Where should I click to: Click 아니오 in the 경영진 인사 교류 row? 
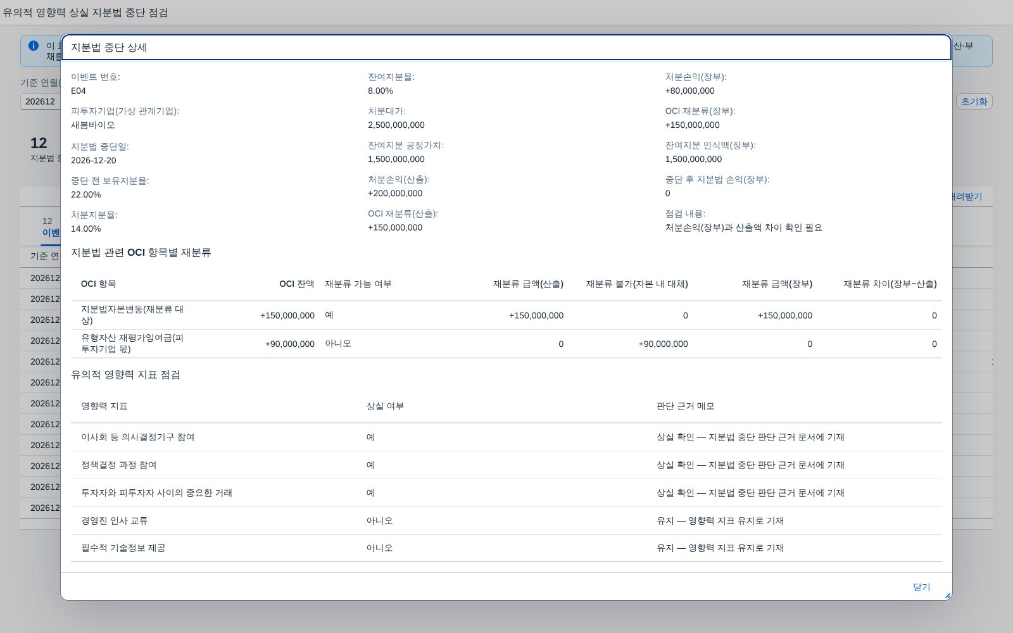point(379,520)
